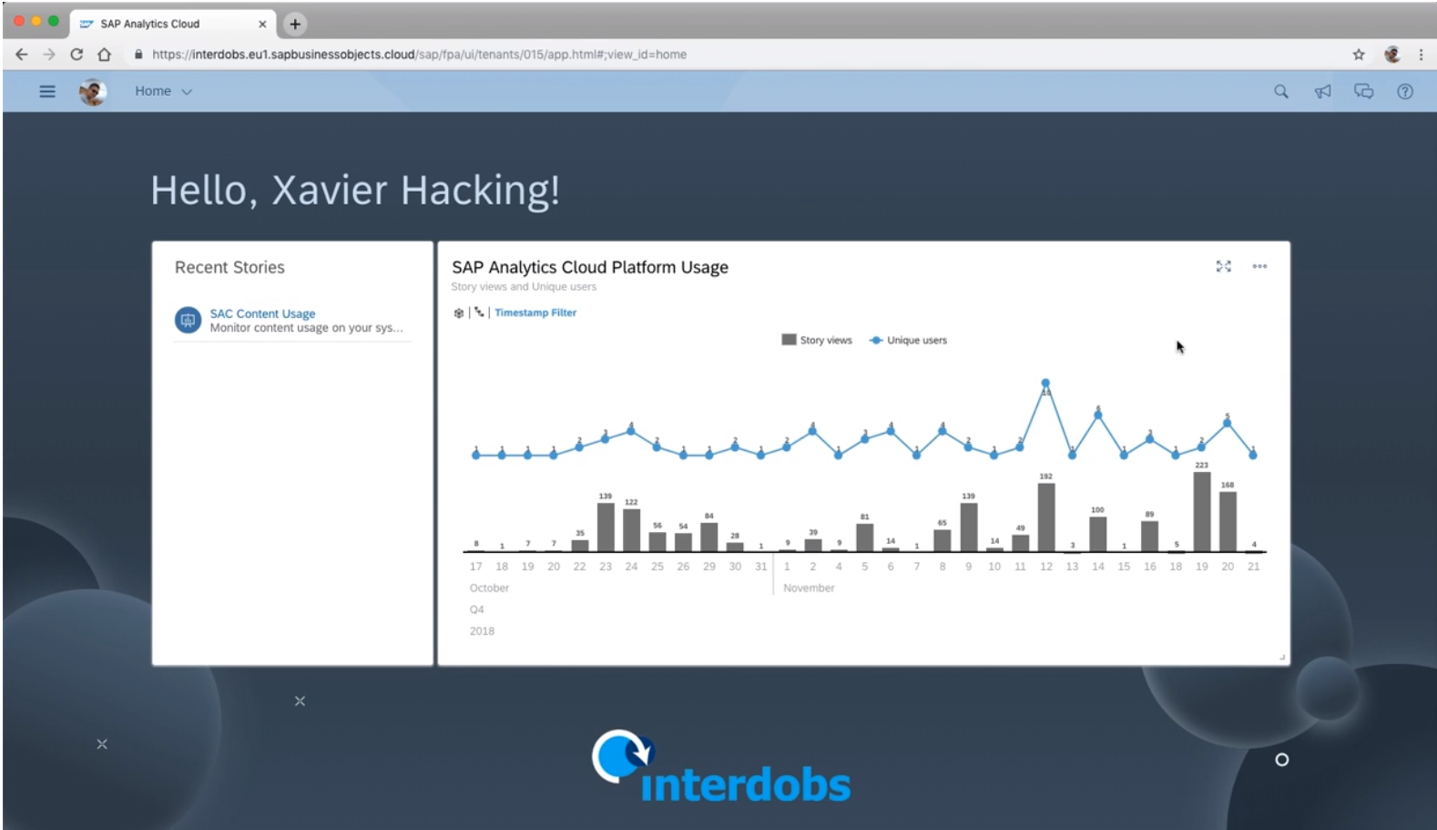Toggle Story views legend entry

(817, 340)
